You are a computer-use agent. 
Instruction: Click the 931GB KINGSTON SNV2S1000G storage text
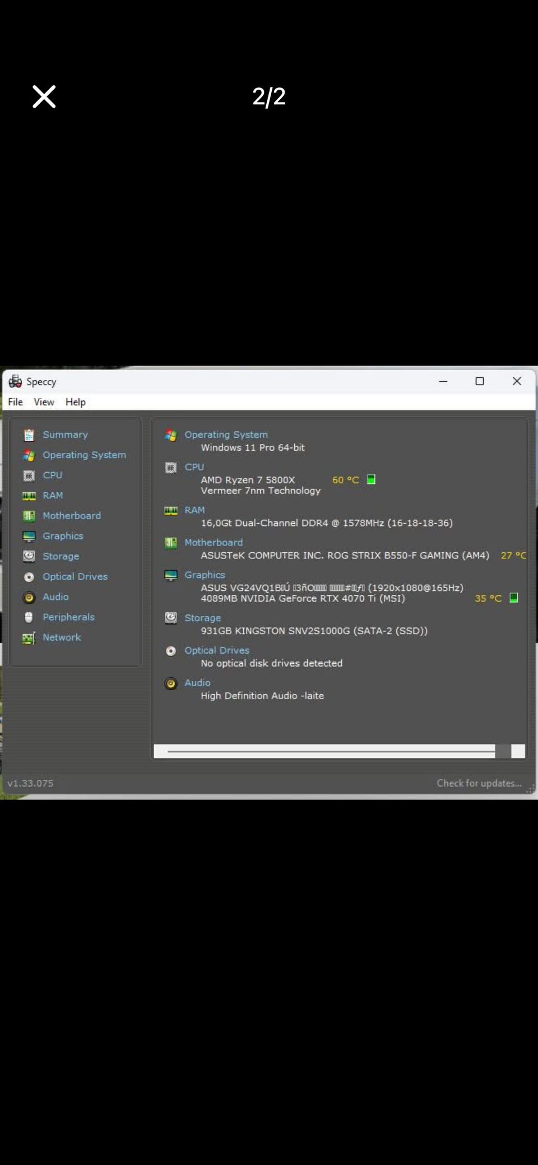(x=314, y=631)
